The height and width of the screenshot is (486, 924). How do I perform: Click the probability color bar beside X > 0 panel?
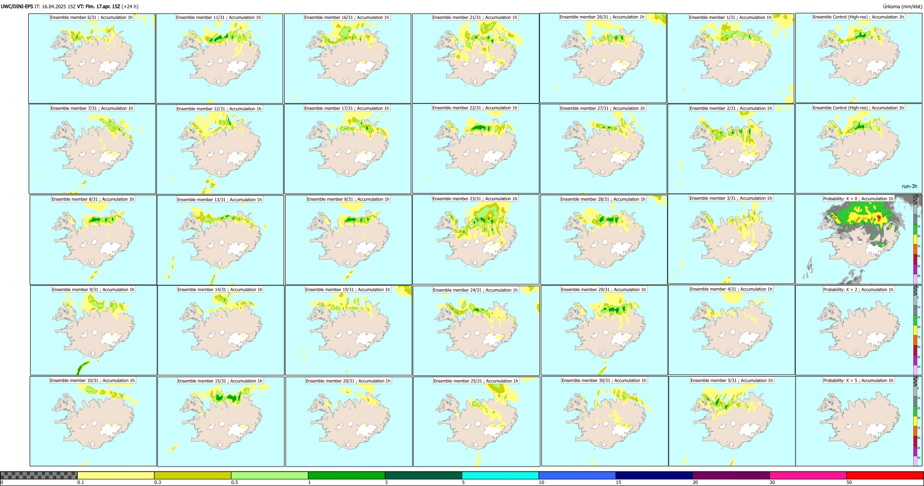[916, 240]
